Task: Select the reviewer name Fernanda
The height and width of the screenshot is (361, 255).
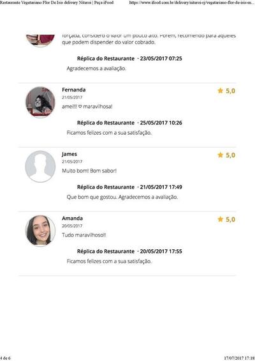Action: click(74, 90)
